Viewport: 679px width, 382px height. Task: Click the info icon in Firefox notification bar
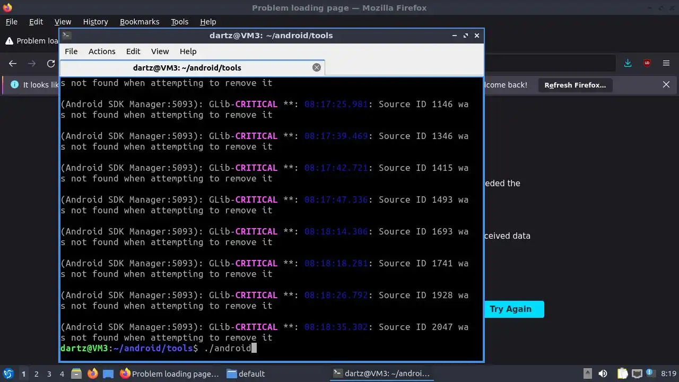[14, 85]
